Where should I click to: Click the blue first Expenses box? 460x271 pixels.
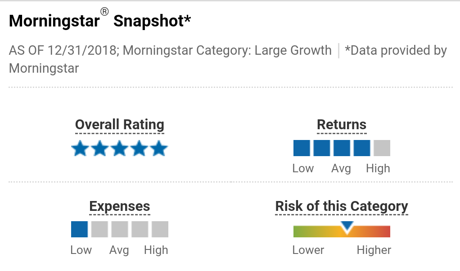click(79, 229)
